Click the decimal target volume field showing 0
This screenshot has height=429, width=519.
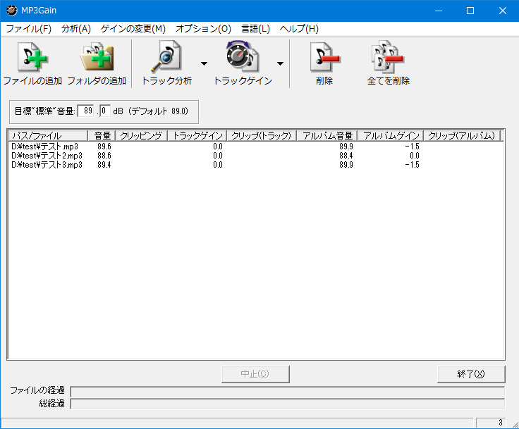coord(104,111)
